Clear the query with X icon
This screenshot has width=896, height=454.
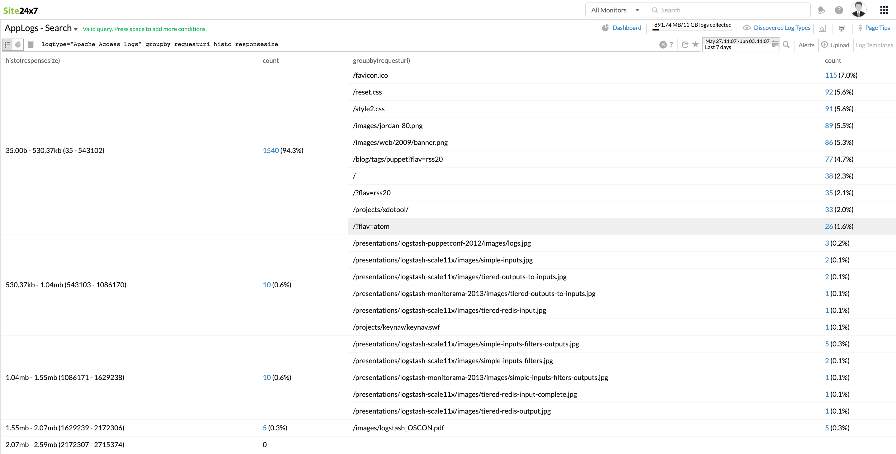663,44
